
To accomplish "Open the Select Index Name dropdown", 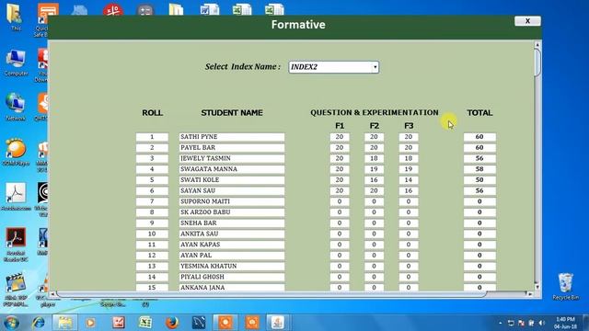I will pos(375,67).
